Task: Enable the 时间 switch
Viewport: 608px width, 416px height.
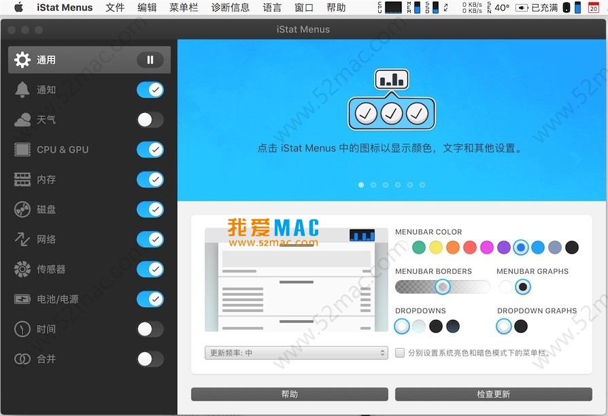Action: point(150,329)
